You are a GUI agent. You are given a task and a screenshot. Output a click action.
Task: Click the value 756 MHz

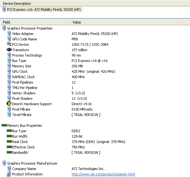click(78, 147)
